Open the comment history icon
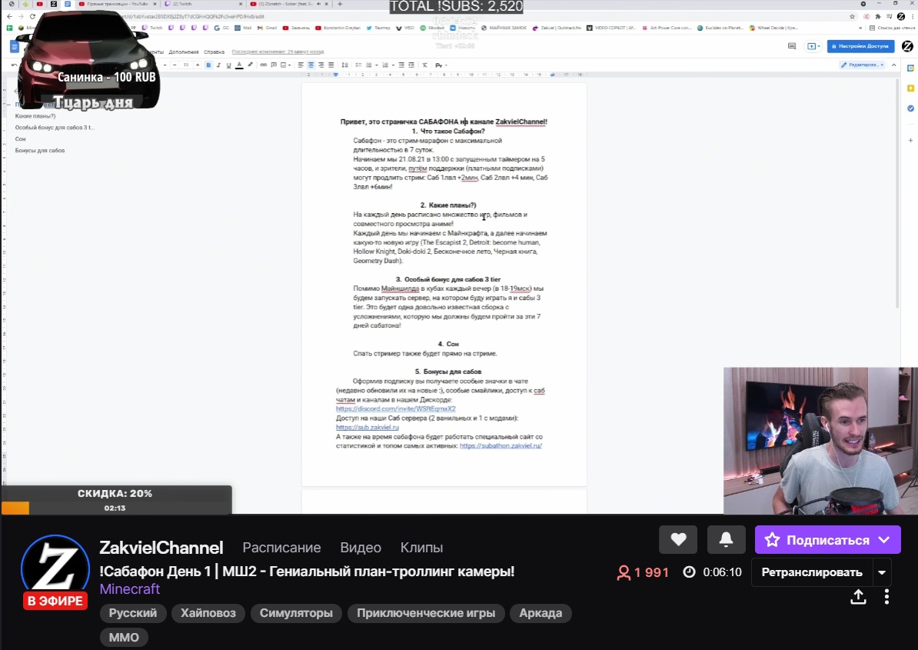 pyautogui.click(x=792, y=45)
